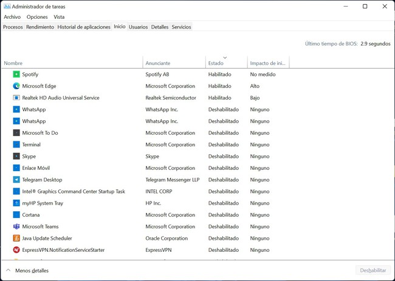The image size is (395, 281).
Task: Select the myHP System Tray entry
Action: tap(43, 203)
